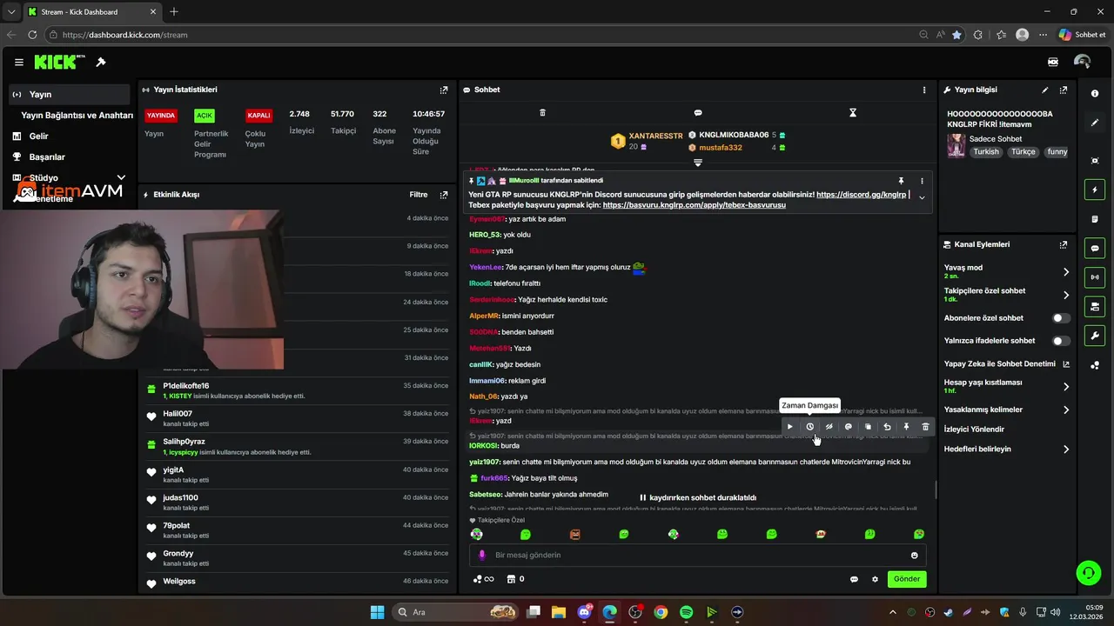The image size is (1114, 626).
Task: Click İzleyici Yönlendir action
Action: 974,430
